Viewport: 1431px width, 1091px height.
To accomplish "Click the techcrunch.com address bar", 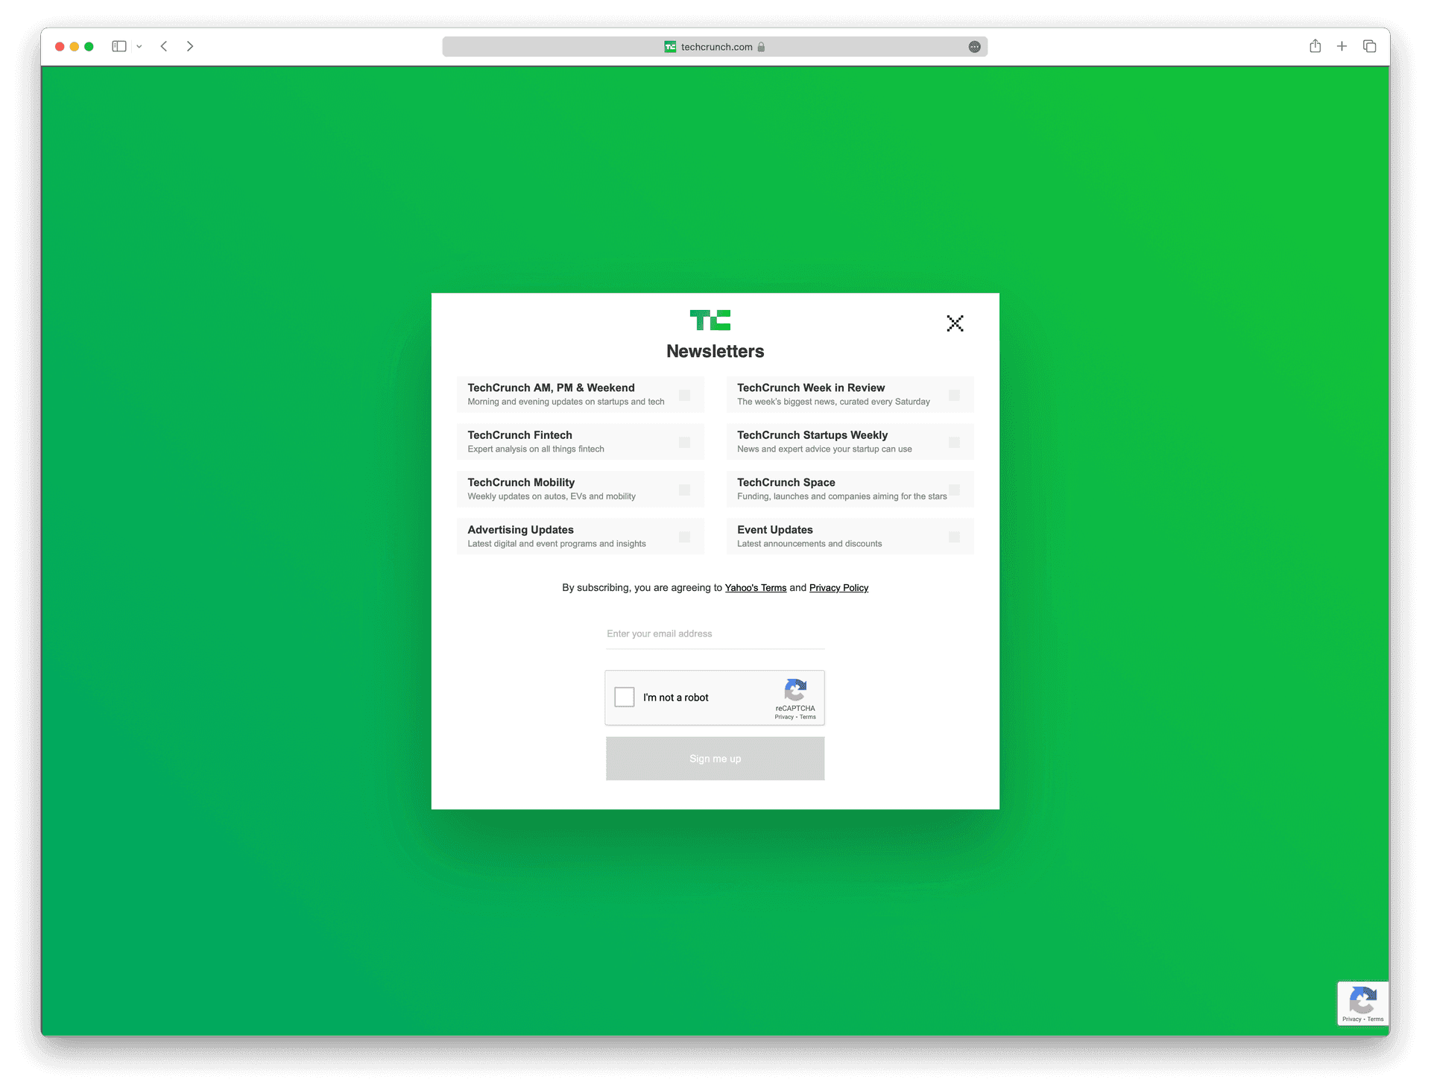I will point(715,47).
